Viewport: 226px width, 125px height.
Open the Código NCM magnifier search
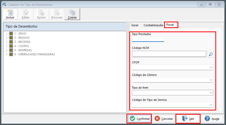coord(210,54)
